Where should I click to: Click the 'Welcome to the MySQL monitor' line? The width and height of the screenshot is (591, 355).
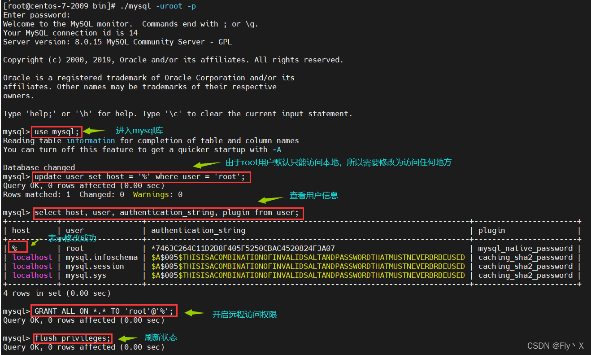(x=130, y=24)
